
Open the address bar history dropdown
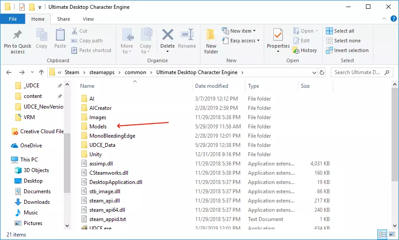(x=314, y=73)
